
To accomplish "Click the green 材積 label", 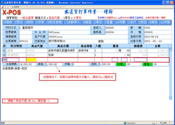I will pos(120,64).
